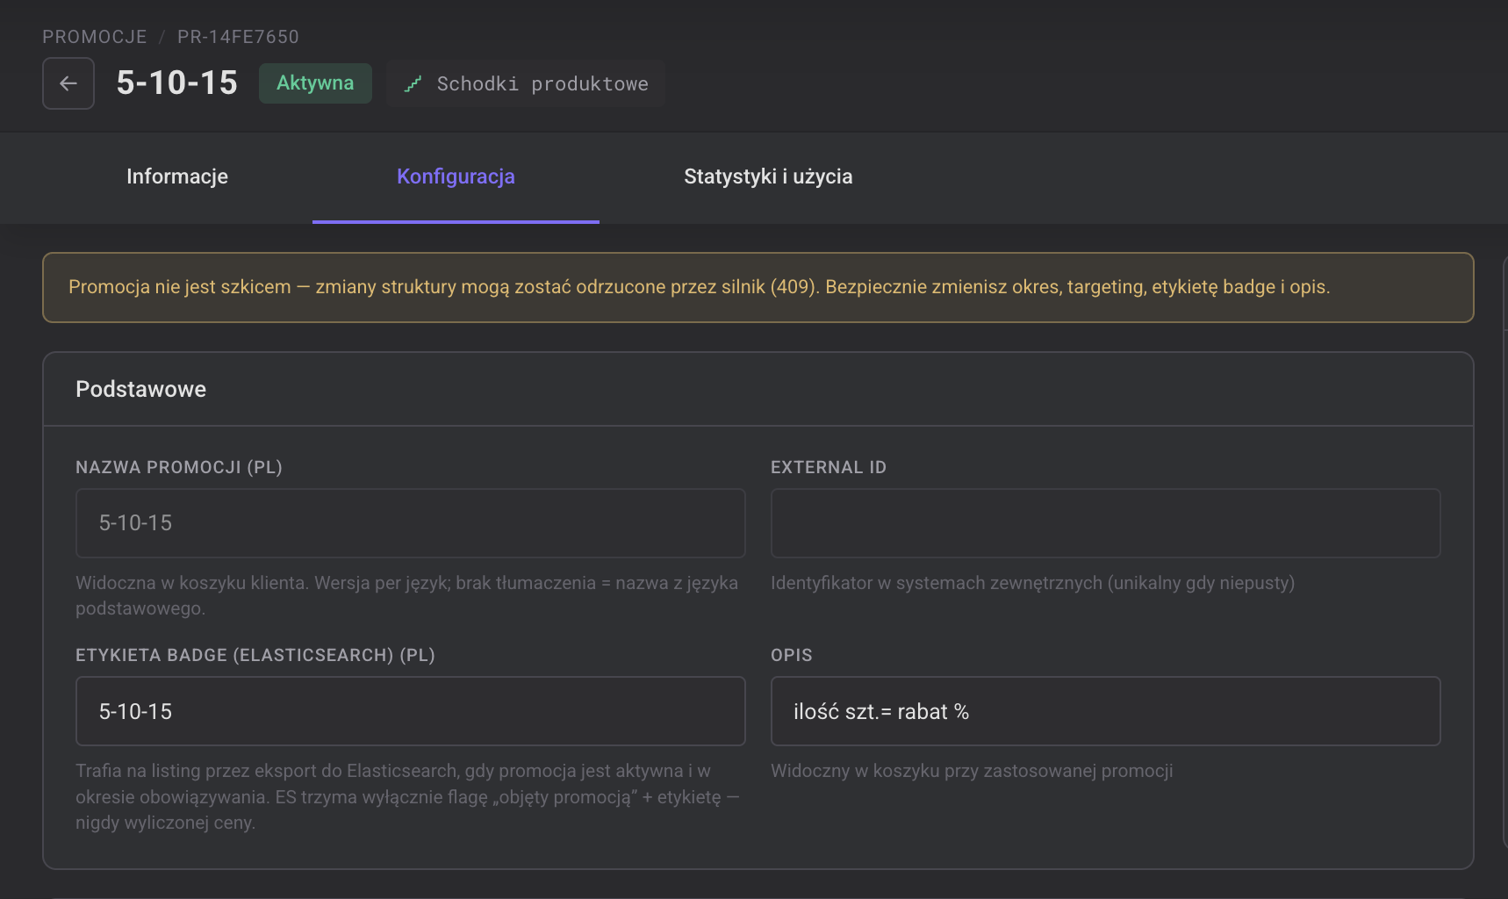Viewport: 1508px width, 899px height.
Task: Click the PROMOCJE breadcrumb link
Action: pyautogui.click(x=95, y=37)
